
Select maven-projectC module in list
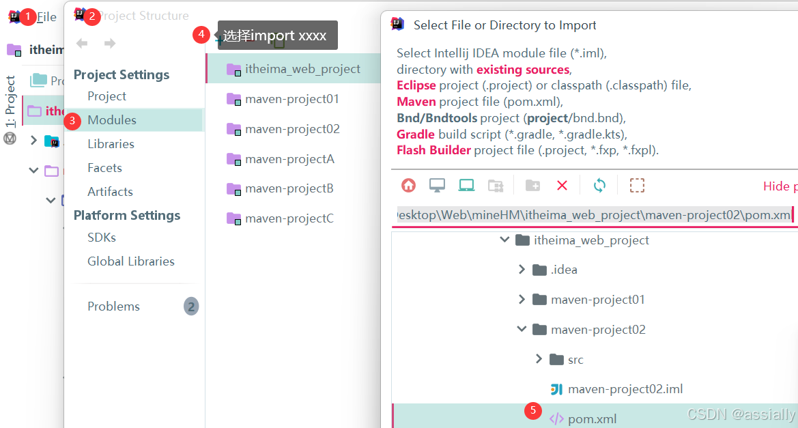[289, 219]
